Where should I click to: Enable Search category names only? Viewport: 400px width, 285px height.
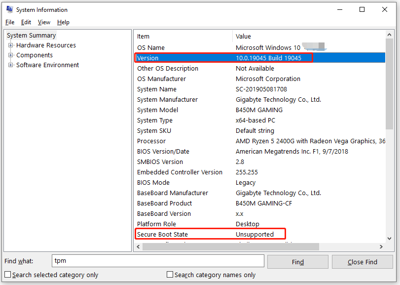(169, 275)
